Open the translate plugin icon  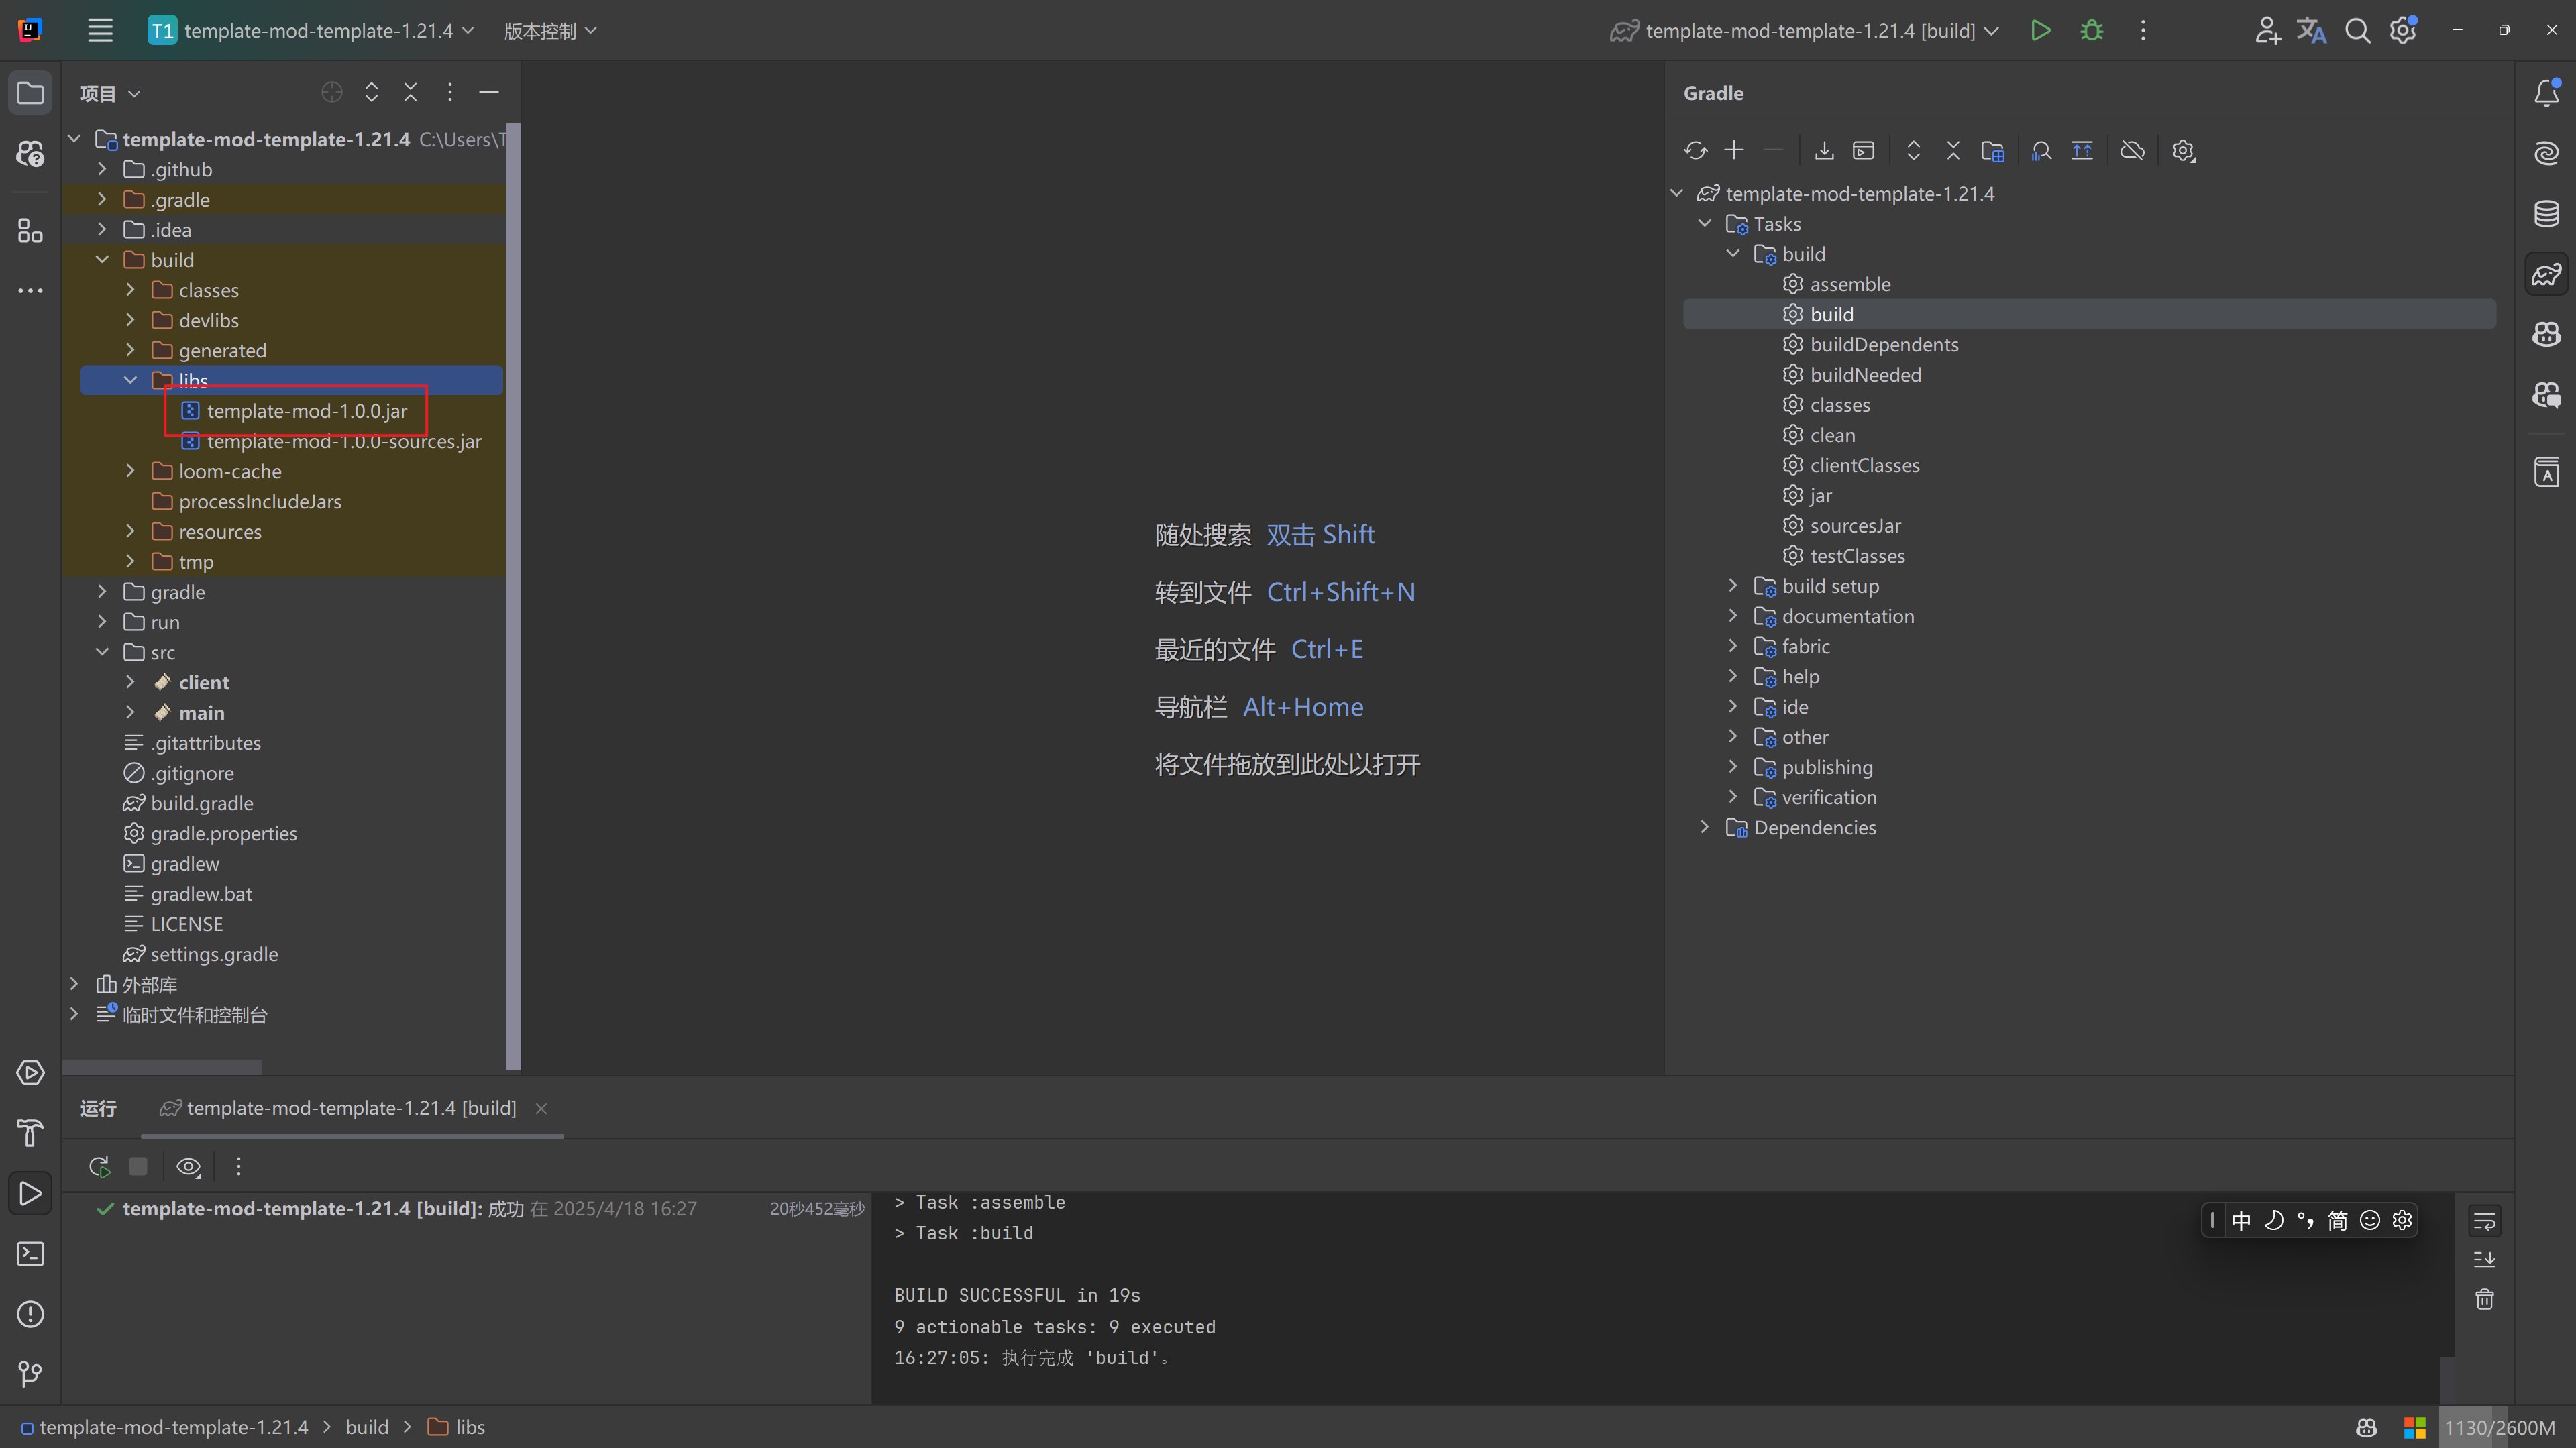point(2311,30)
